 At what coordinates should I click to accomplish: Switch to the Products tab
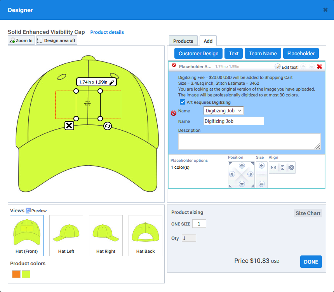click(183, 41)
